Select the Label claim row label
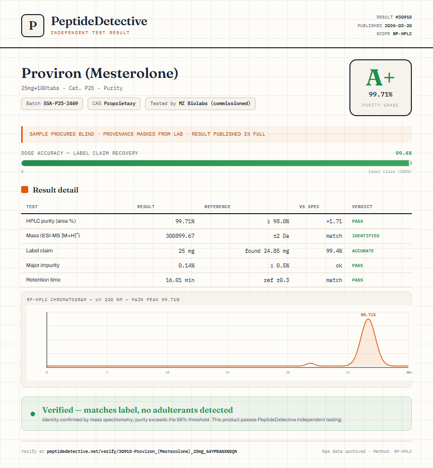Screen dimensions: 433x468 tap(39, 250)
